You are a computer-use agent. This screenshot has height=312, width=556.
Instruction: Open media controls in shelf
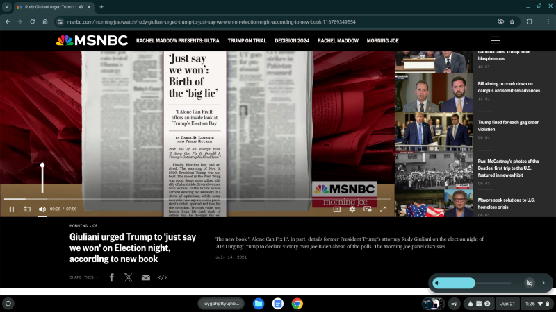(454, 304)
